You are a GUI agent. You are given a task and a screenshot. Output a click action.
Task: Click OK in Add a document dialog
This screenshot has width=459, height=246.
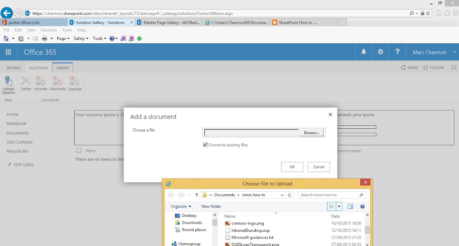(292, 167)
